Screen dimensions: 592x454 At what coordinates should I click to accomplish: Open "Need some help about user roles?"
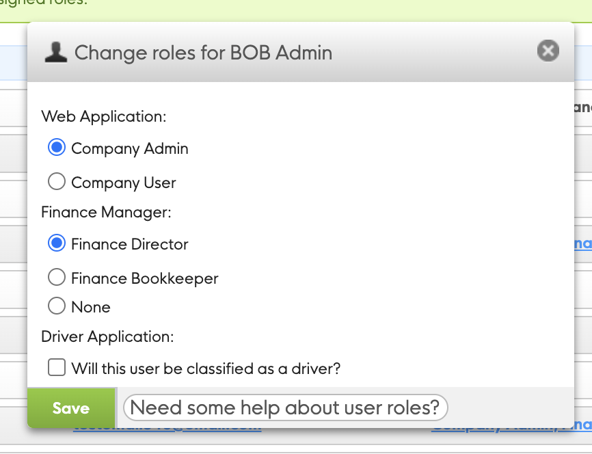point(285,407)
